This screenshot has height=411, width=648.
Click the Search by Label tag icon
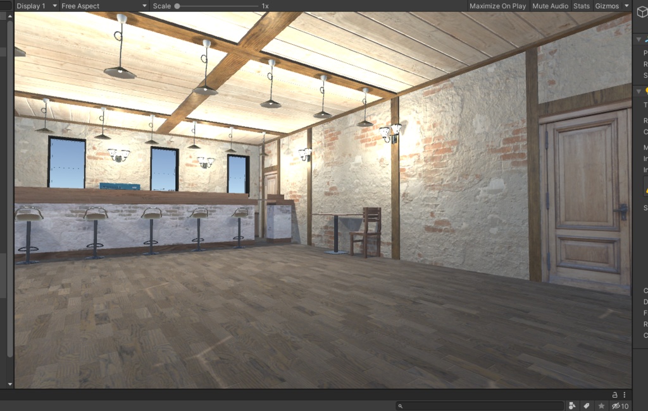coord(587,406)
